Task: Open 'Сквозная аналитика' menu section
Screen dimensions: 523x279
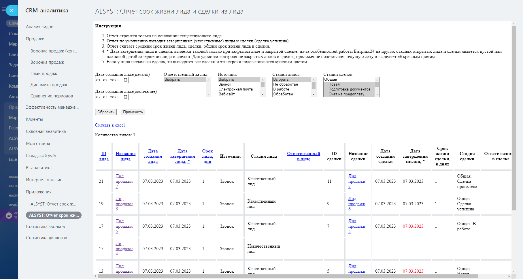Action: pos(46,131)
